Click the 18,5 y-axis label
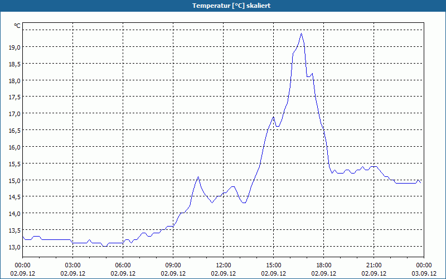 15,64
